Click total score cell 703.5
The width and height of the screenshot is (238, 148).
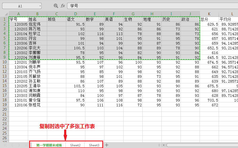coord(209,100)
